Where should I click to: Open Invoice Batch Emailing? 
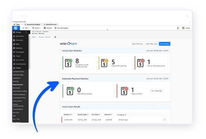20,91
